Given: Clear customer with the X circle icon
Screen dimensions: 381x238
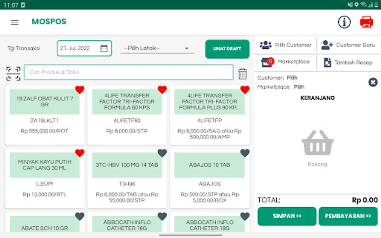Looking at the screenshot, I should [x=373, y=82].
